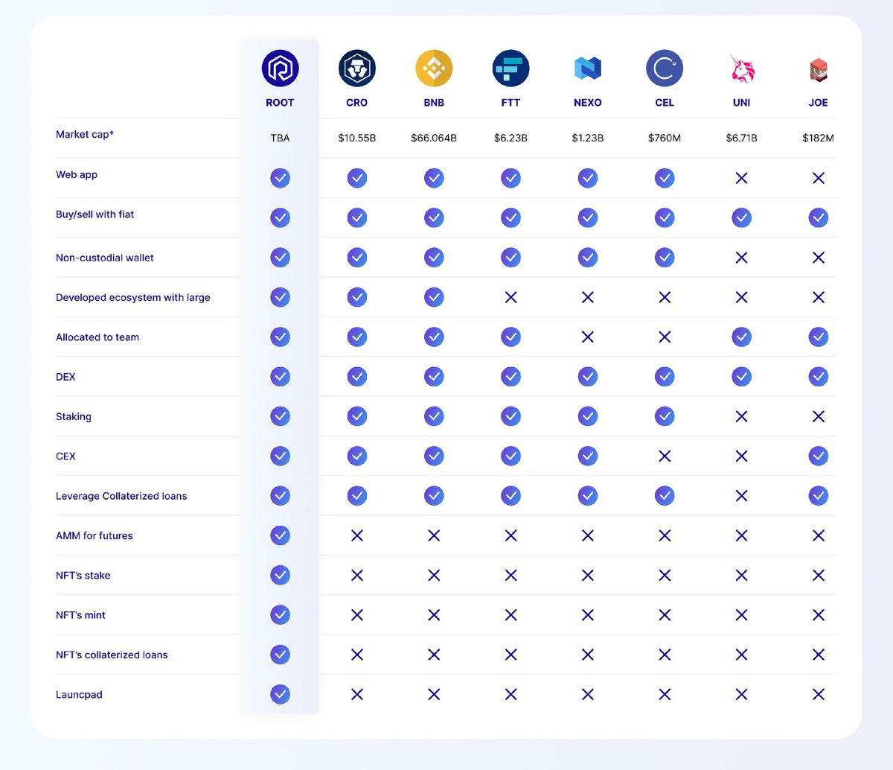Click the Staking row label

74,416
